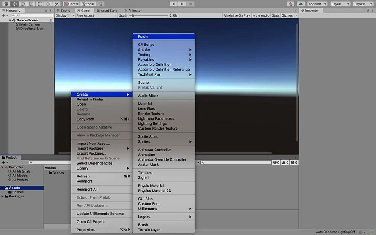
Task: Select the Rect tool
Action: (39, 4)
